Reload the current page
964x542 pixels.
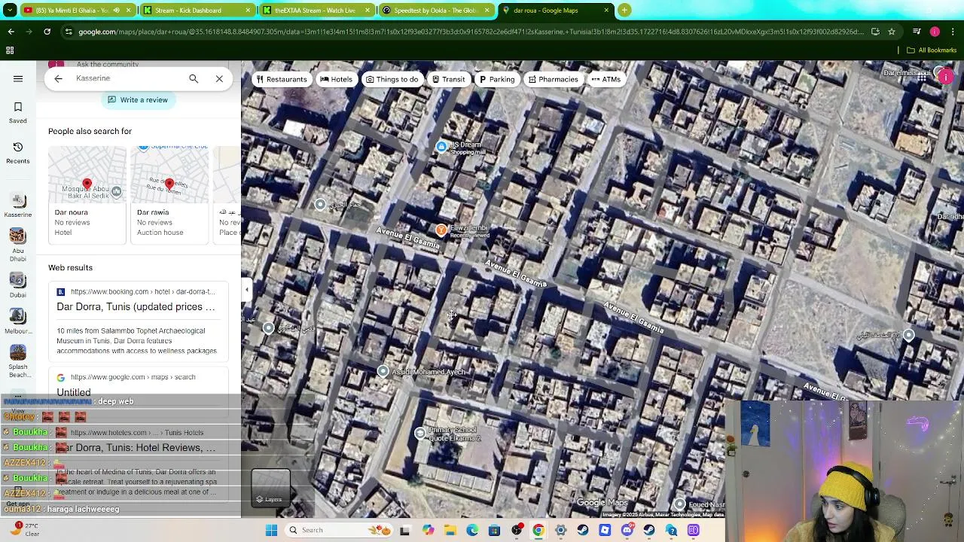[x=47, y=32]
